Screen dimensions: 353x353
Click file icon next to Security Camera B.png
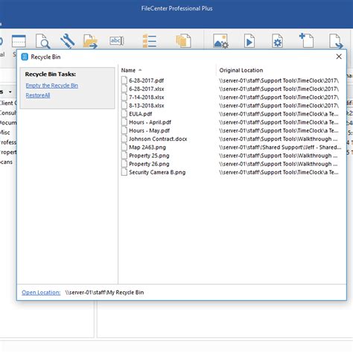coord(124,172)
